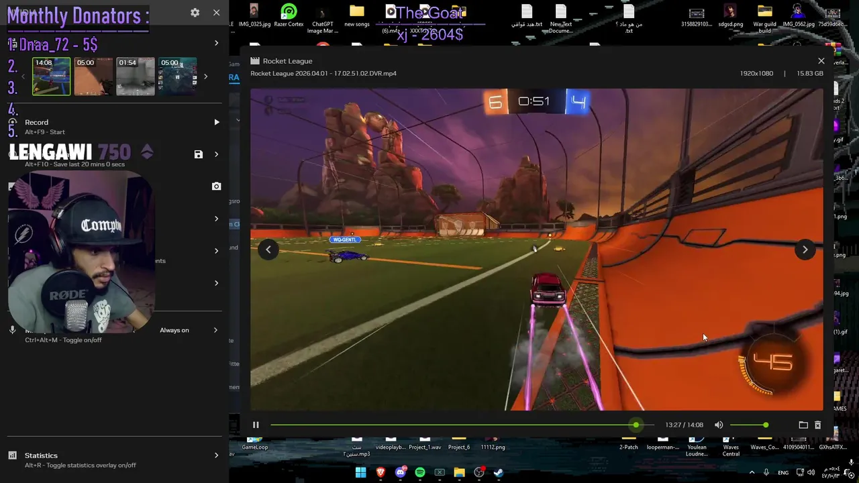The height and width of the screenshot is (483, 859).
Task: Switch ENG input language in tray
Action: pos(783,473)
